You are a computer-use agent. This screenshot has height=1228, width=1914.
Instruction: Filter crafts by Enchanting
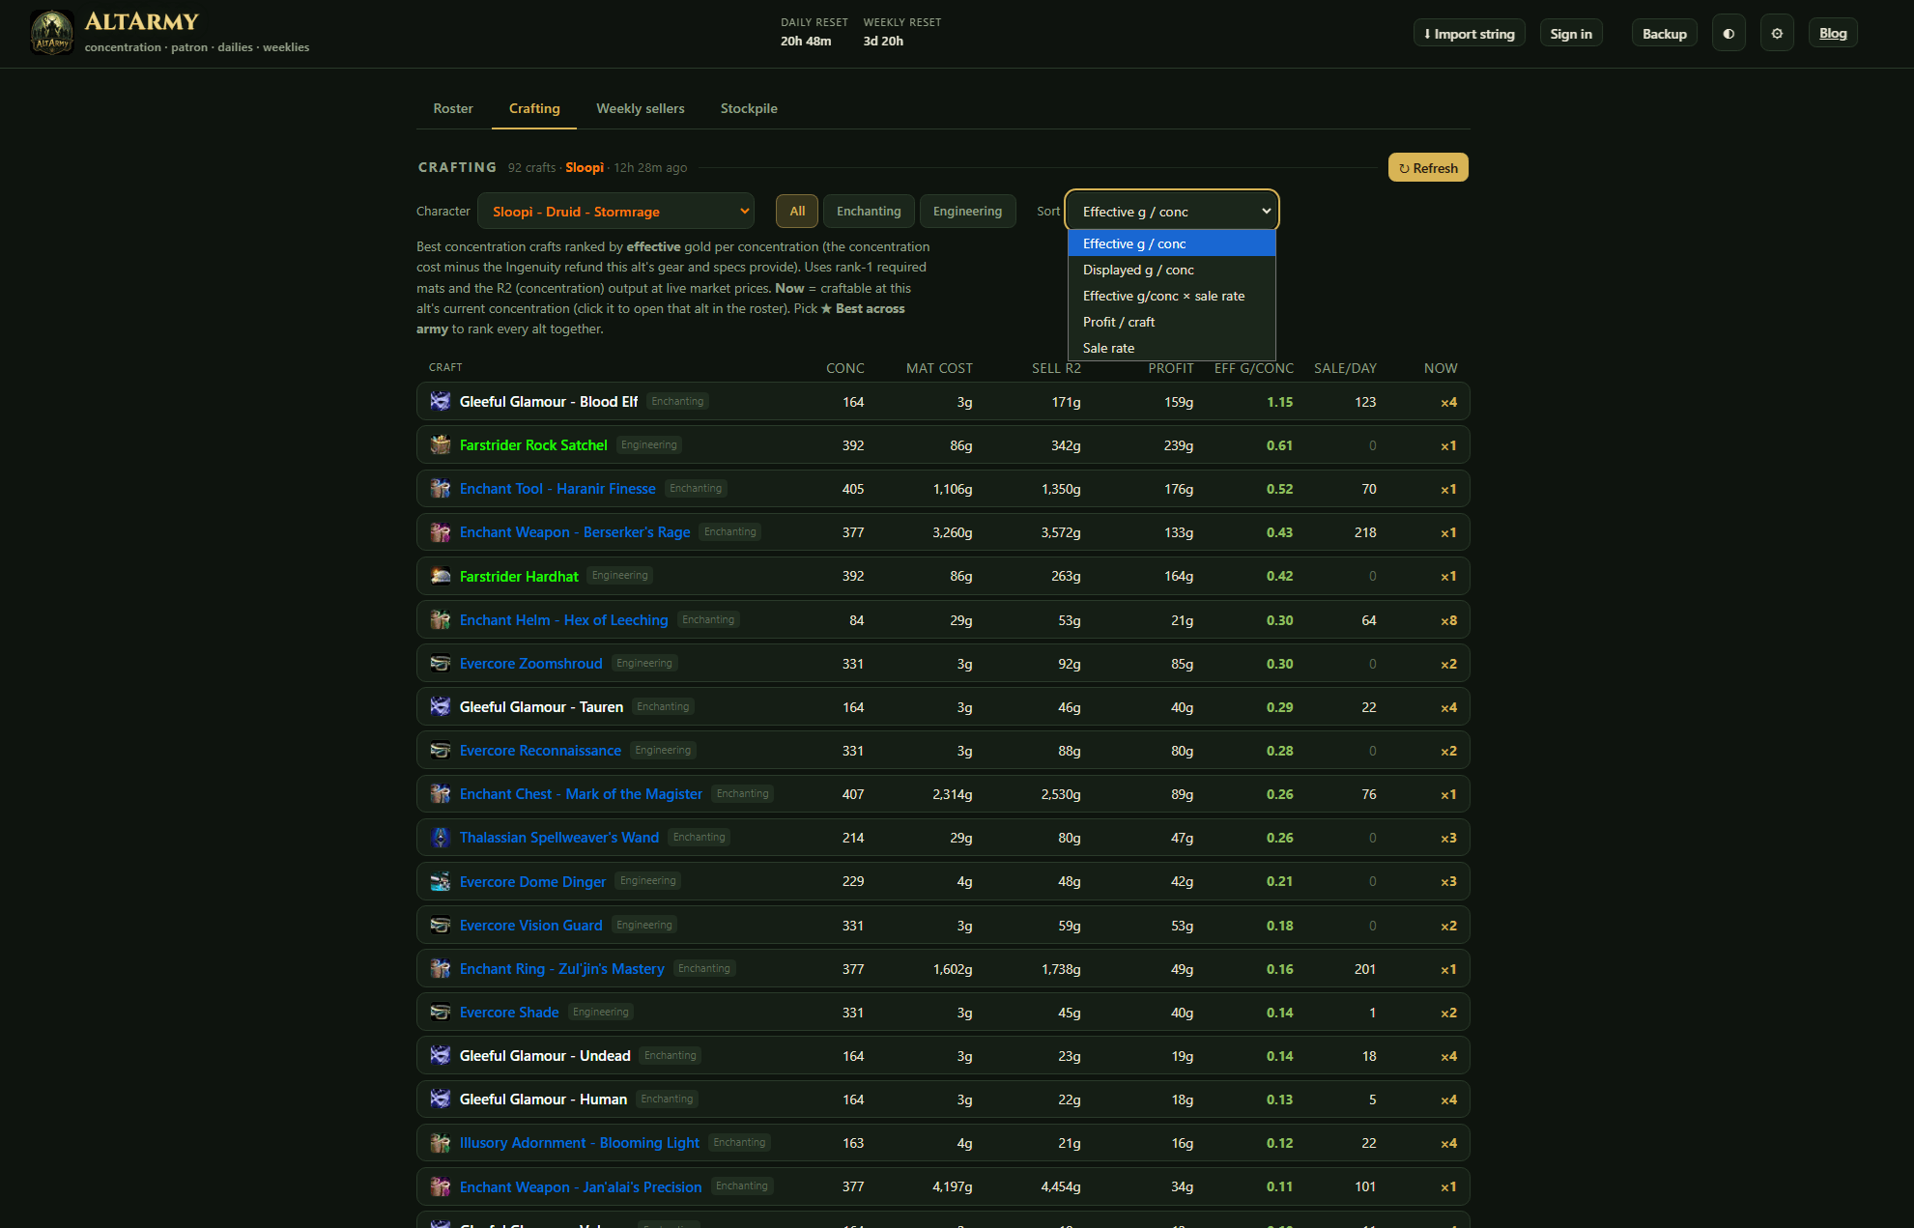pyautogui.click(x=869, y=211)
